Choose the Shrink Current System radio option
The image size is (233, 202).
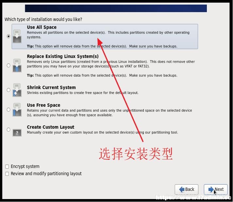8,90
